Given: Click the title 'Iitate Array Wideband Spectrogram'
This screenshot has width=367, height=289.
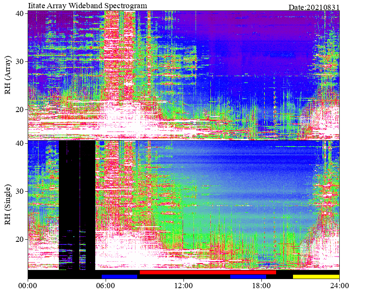Looking at the screenshot, I should pos(87,5).
